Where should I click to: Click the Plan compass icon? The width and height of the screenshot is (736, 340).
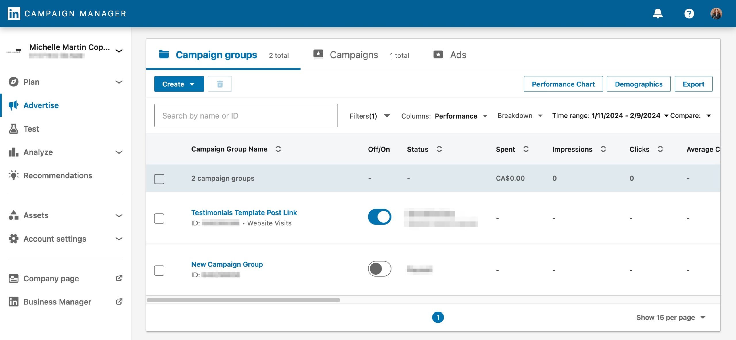tap(14, 82)
